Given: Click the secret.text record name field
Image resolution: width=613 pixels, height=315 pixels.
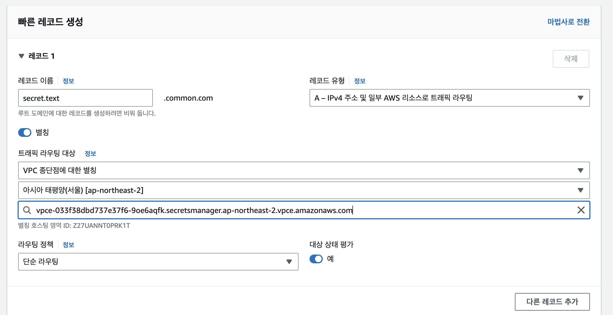Looking at the screenshot, I should (85, 98).
